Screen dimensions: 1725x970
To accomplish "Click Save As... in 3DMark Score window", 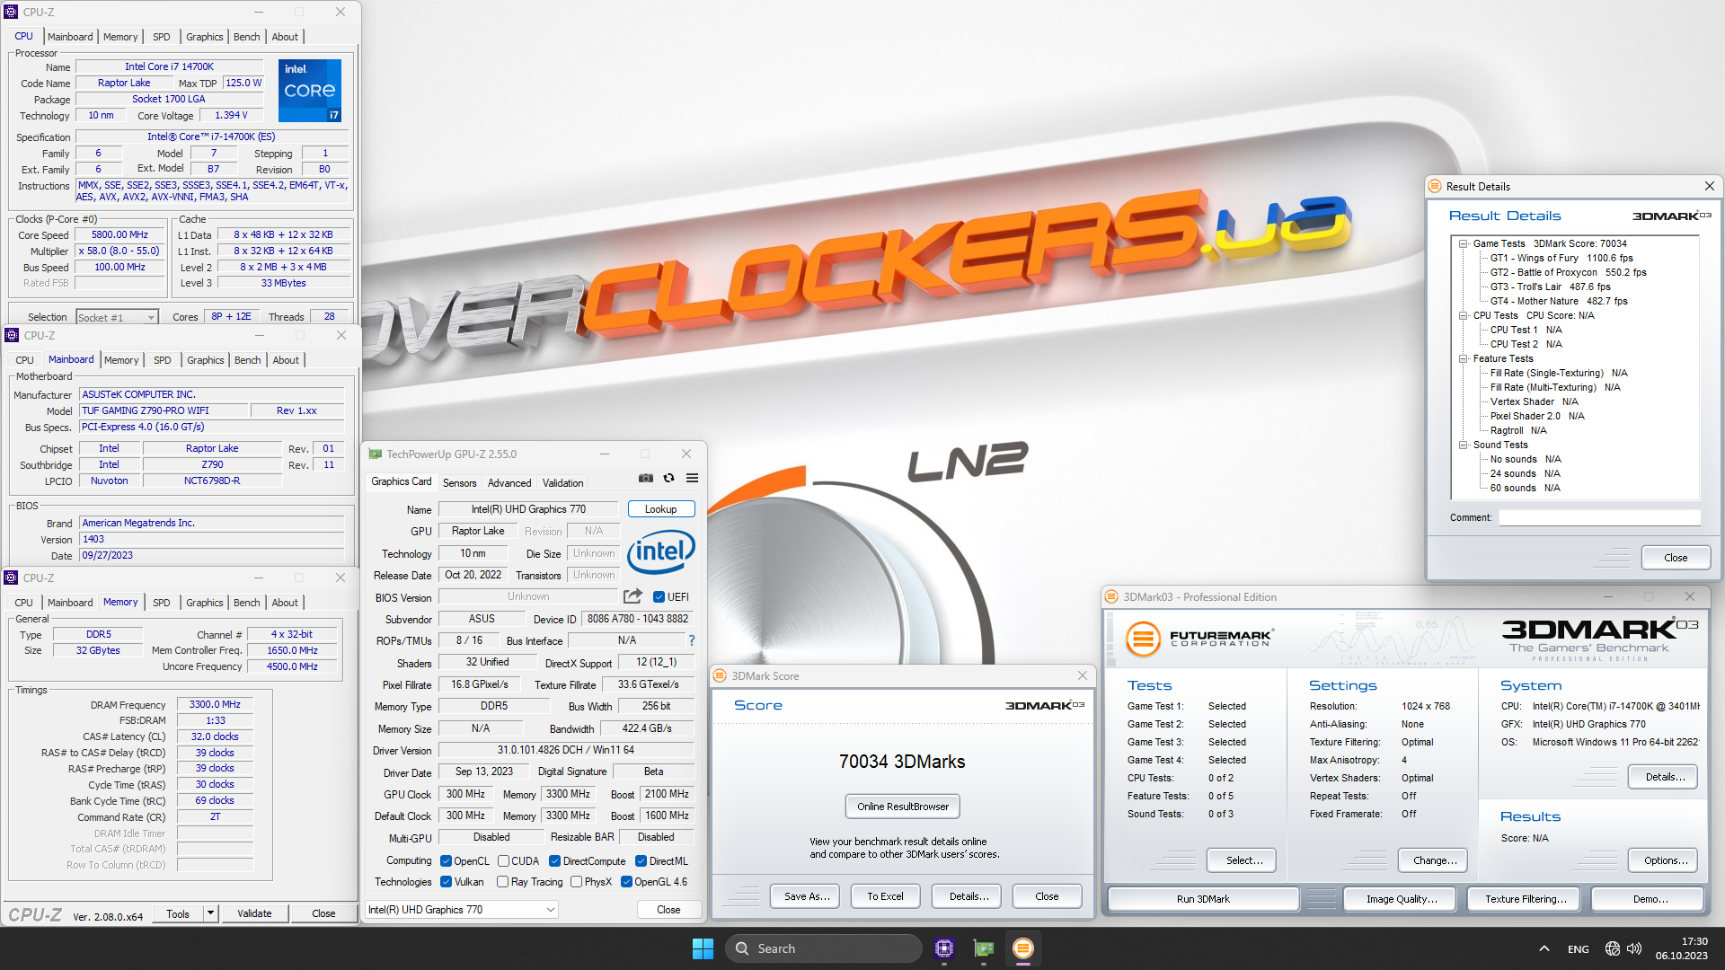I will pyautogui.click(x=806, y=896).
